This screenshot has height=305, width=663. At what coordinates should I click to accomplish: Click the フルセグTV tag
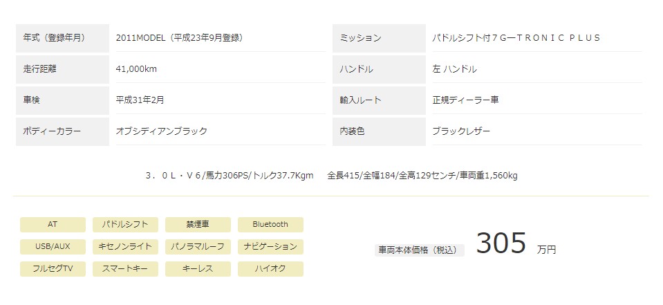(53, 269)
